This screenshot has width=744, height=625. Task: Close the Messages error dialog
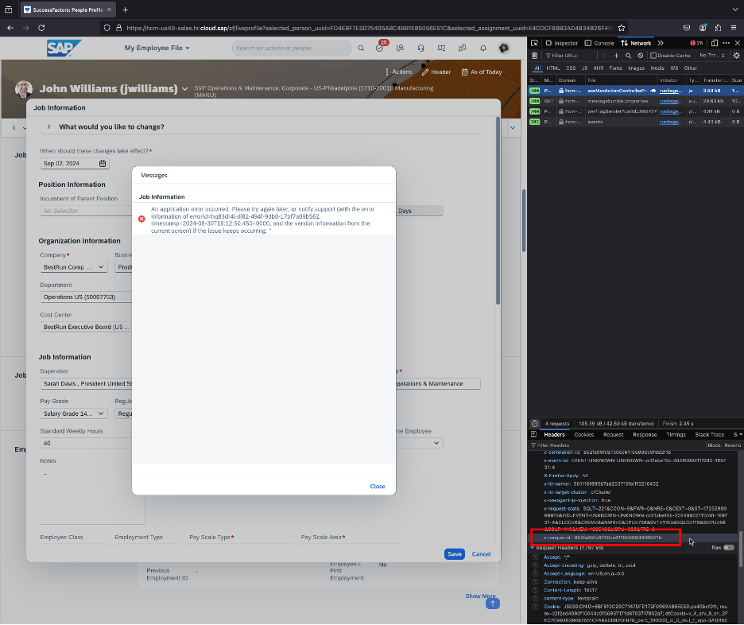[378, 487]
